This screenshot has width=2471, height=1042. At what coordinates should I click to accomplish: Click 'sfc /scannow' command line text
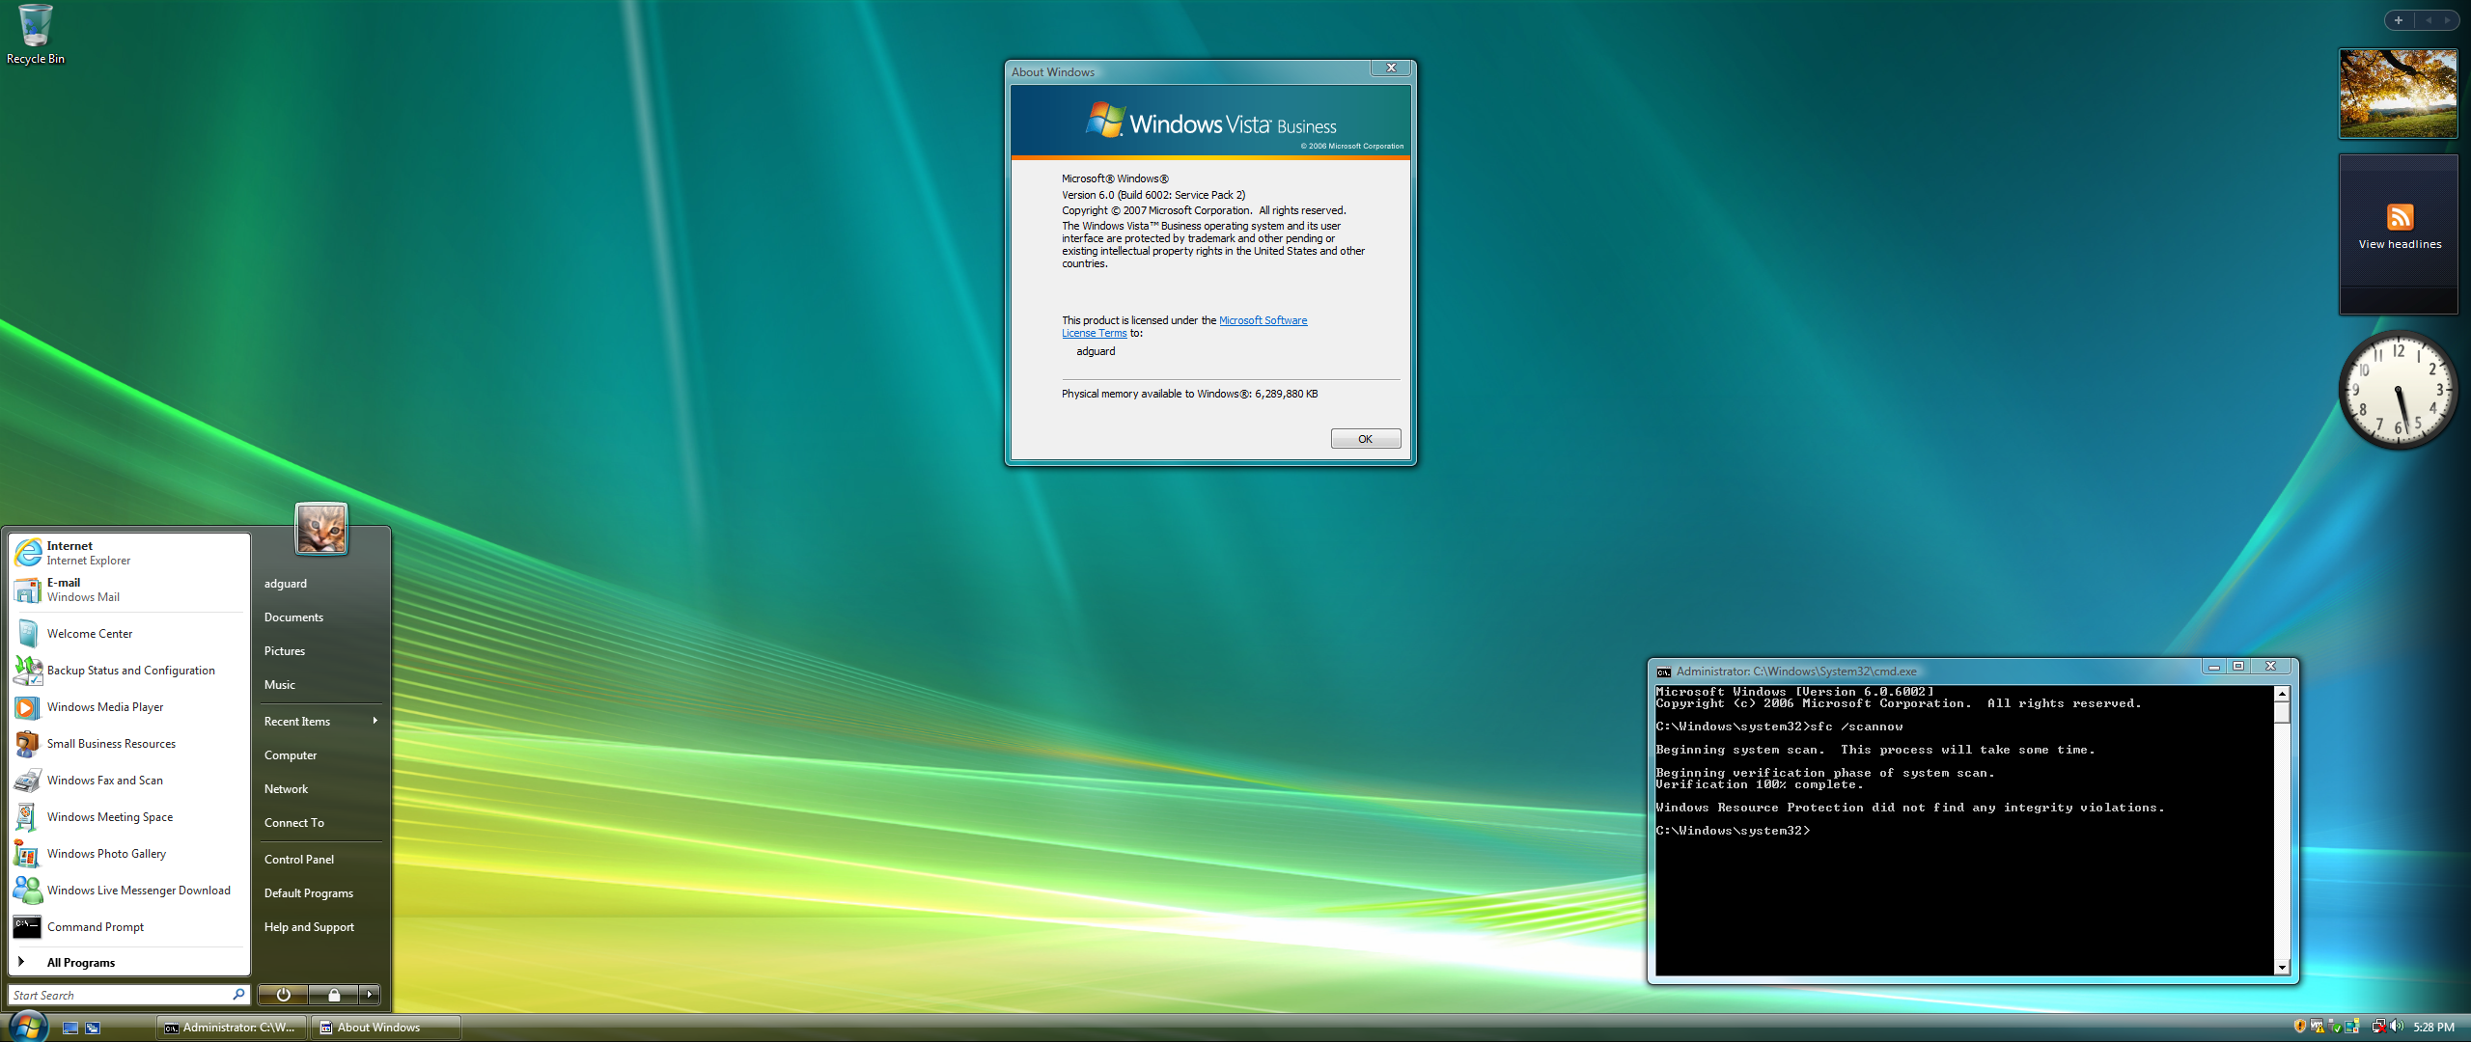coord(1856,727)
